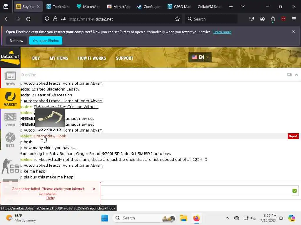Viewport: 301px width, 225px height.
Task: Open notification bell in system tray
Action: (x=281, y=218)
